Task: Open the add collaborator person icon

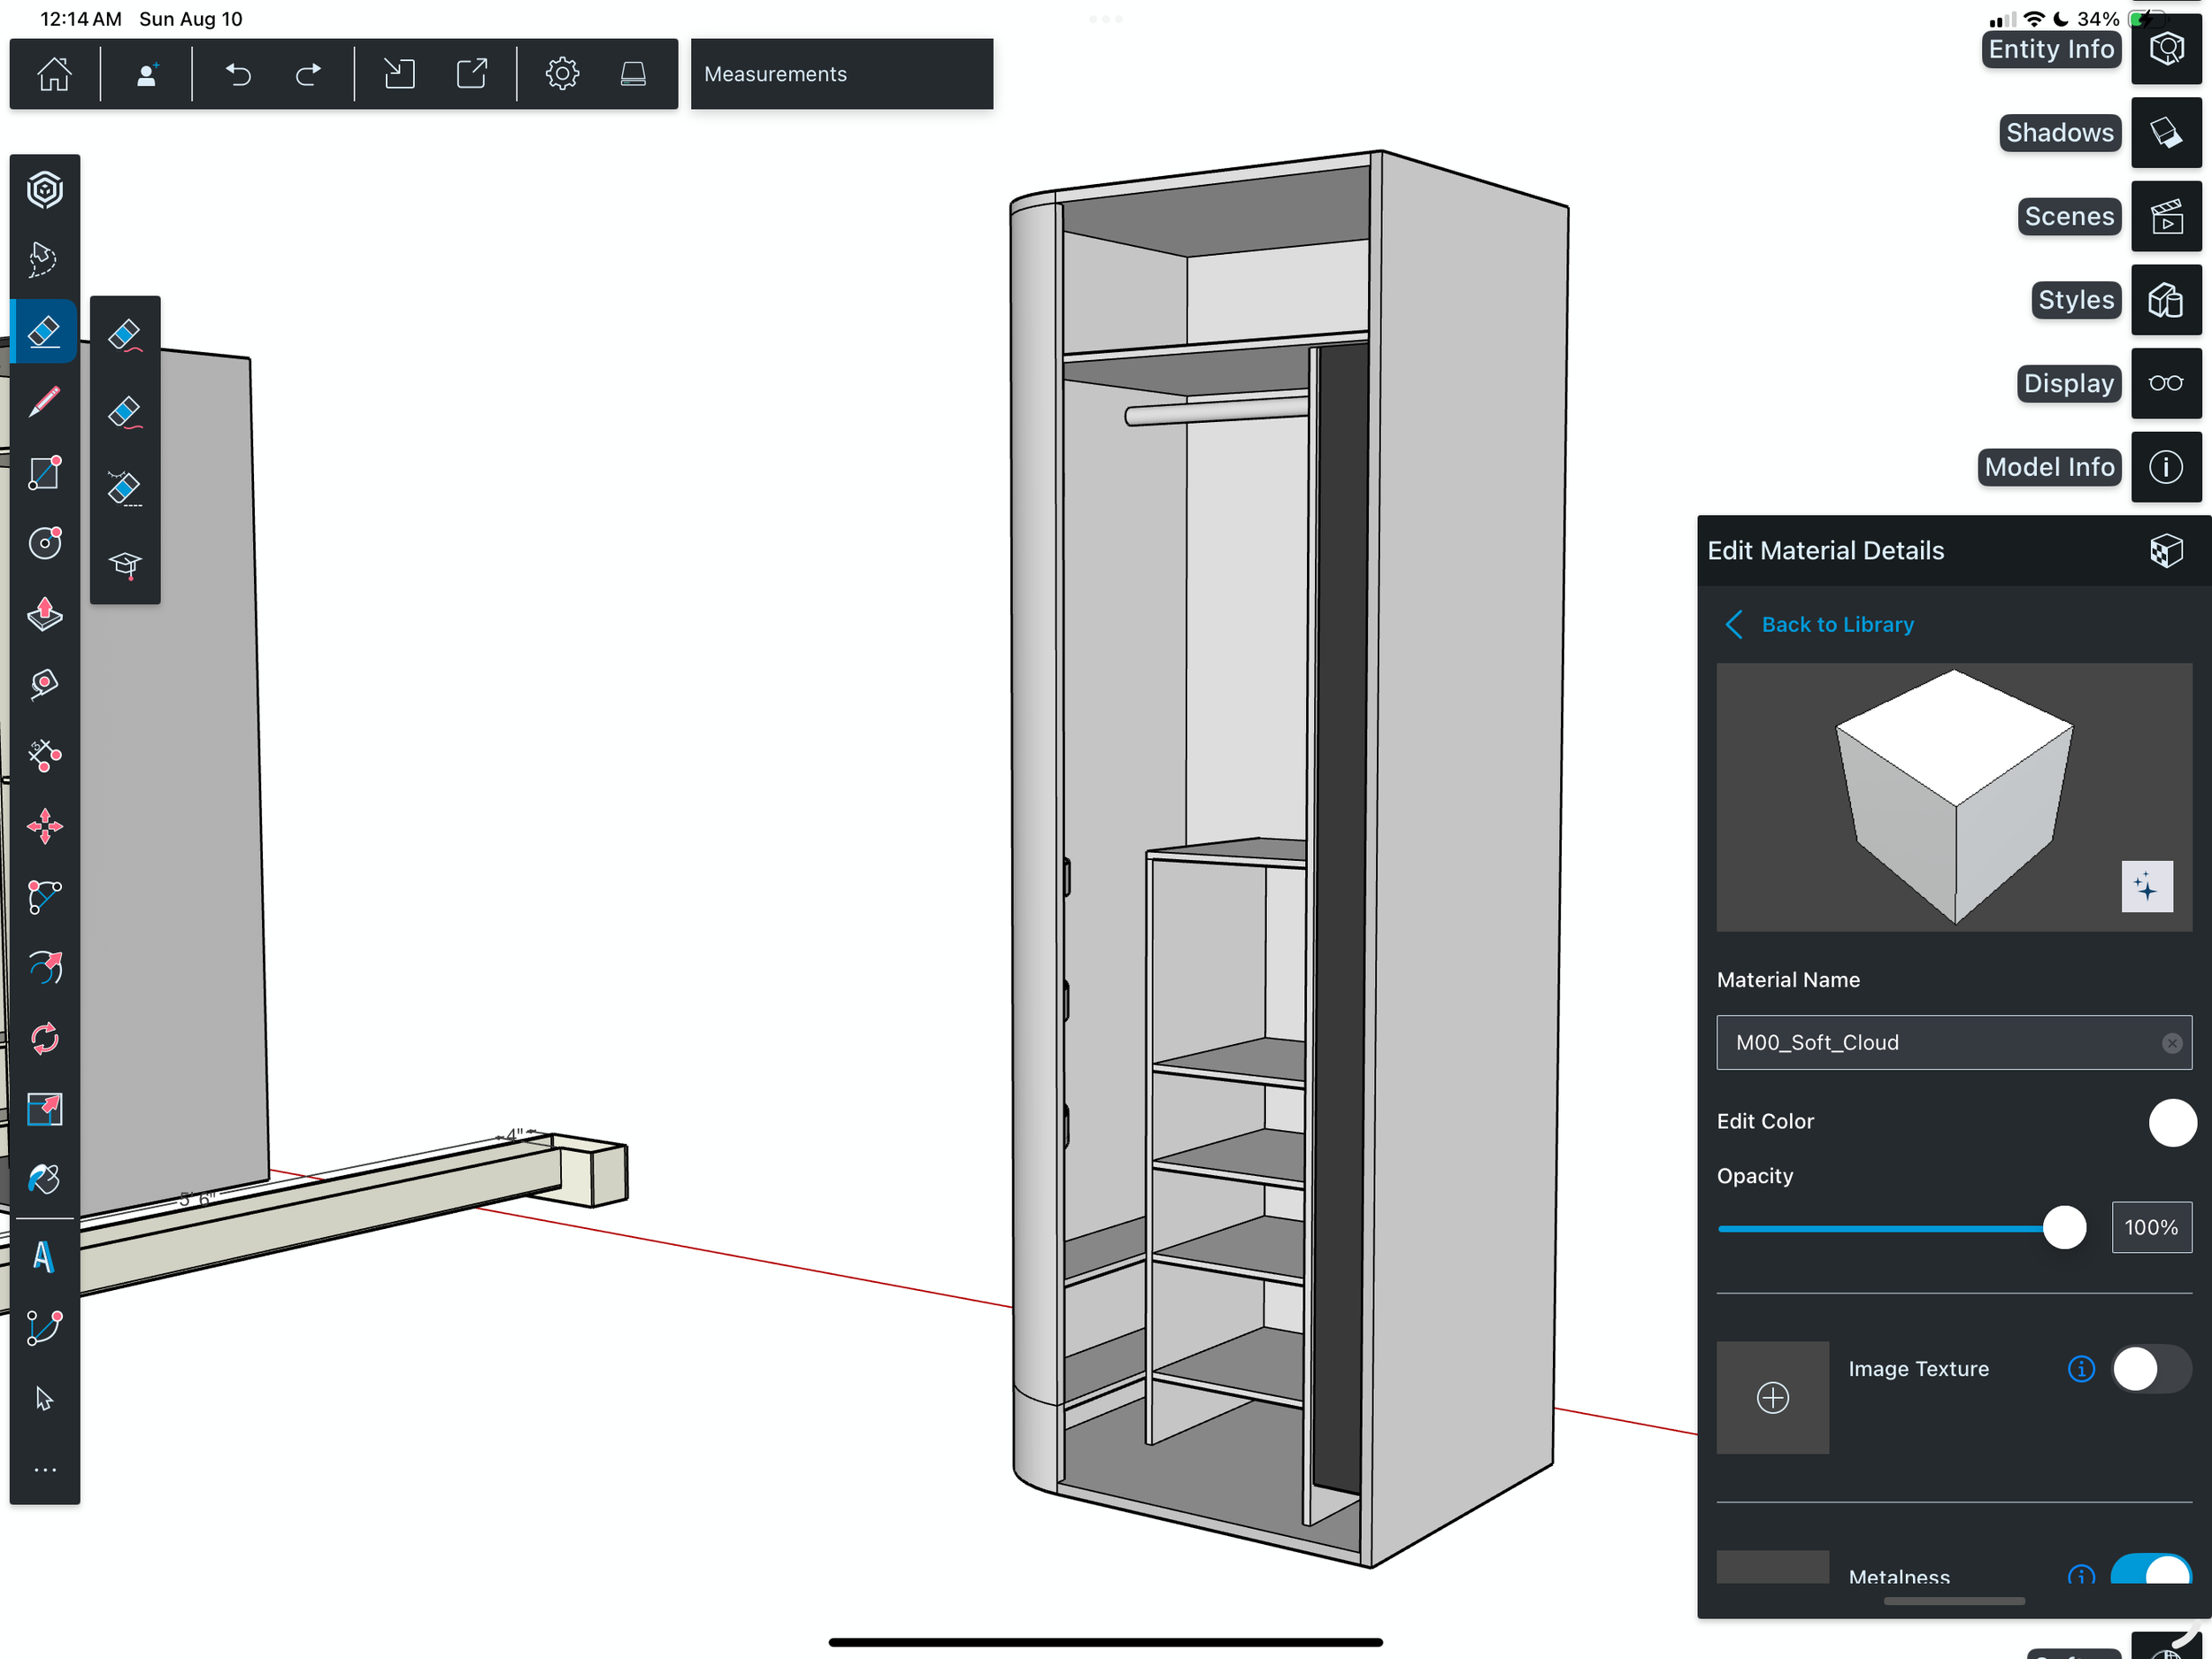Action: [147, 74]
